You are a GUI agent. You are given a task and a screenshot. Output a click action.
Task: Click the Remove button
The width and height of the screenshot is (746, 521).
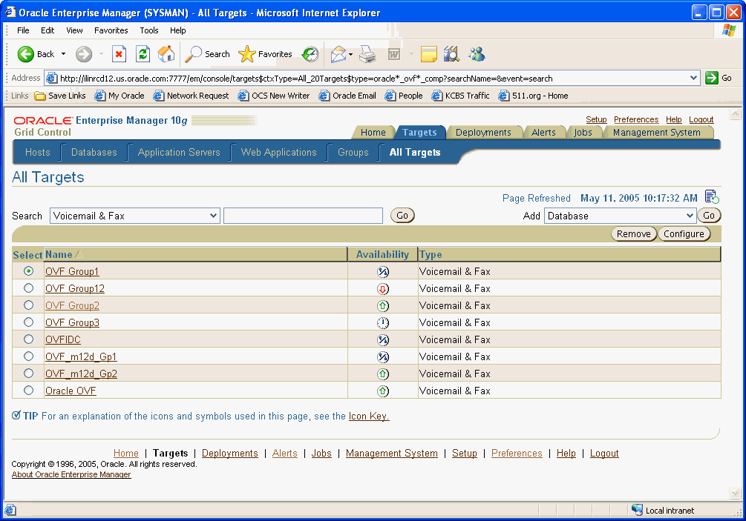pyautogui.click(x=633, y=233)
